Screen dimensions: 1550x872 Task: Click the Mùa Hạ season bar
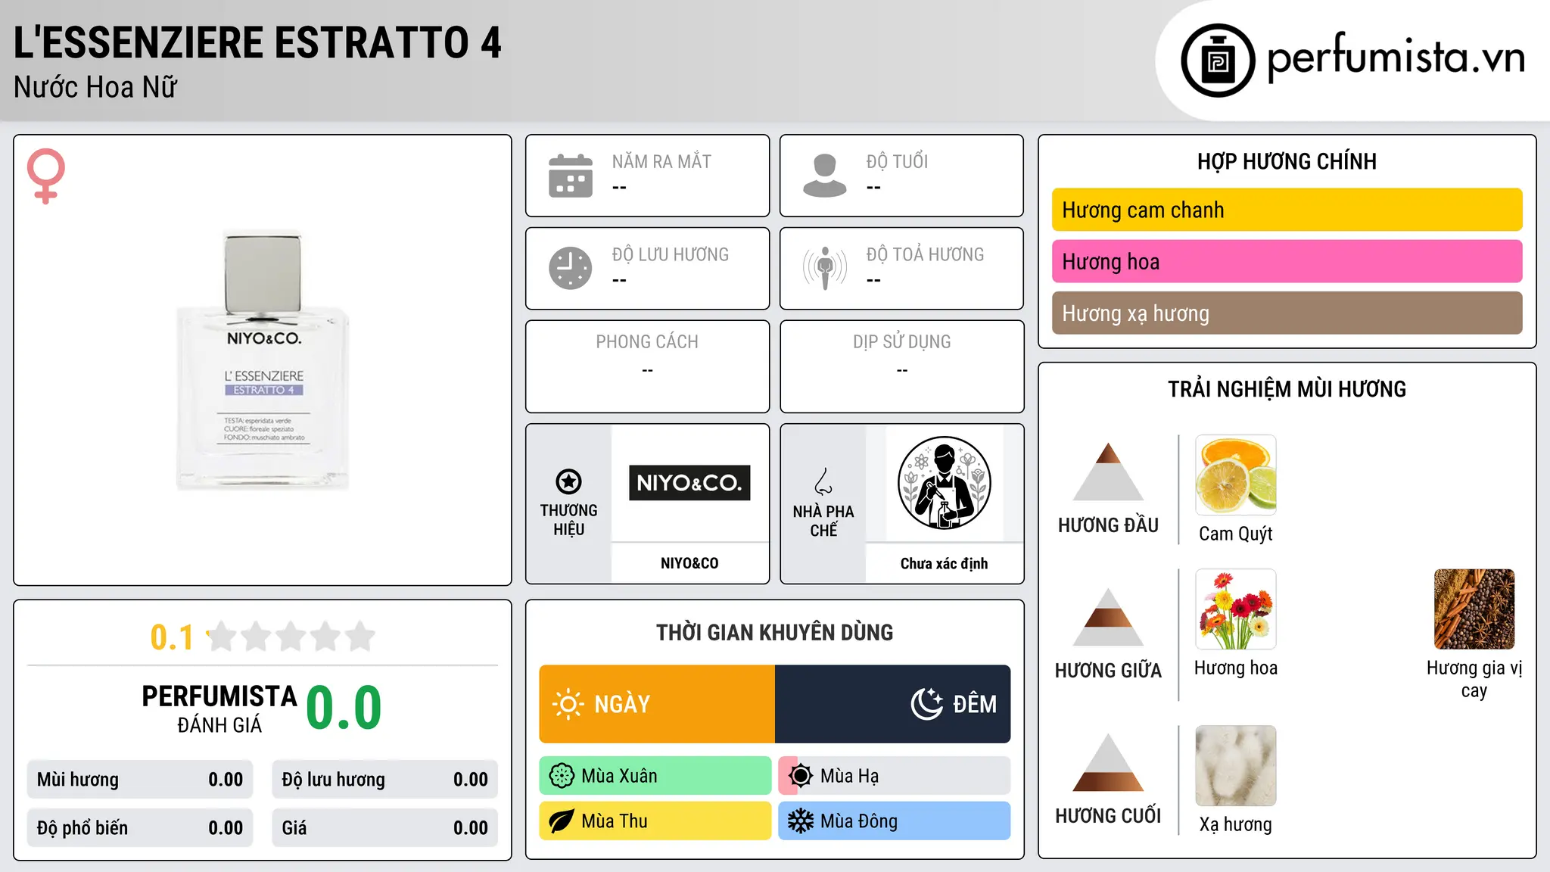pyautogui.click(x=895, y=776)
